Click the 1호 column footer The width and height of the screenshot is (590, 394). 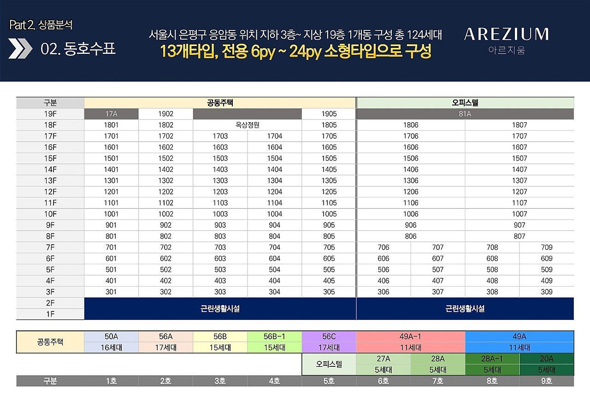(x=111, y=381)
